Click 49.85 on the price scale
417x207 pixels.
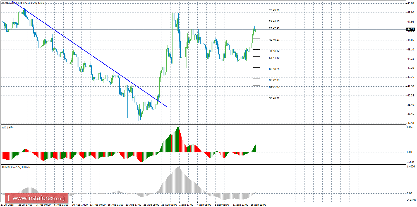[411, 3]
